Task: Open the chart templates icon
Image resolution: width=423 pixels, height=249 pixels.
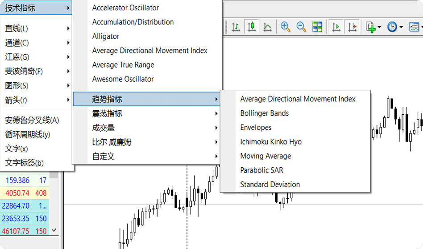Action: click(415, 27)
